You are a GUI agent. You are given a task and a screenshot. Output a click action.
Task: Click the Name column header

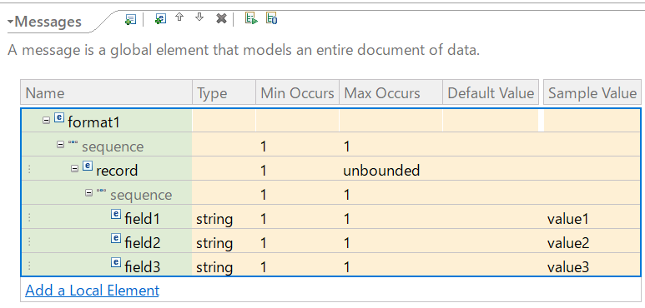point(106,93)
